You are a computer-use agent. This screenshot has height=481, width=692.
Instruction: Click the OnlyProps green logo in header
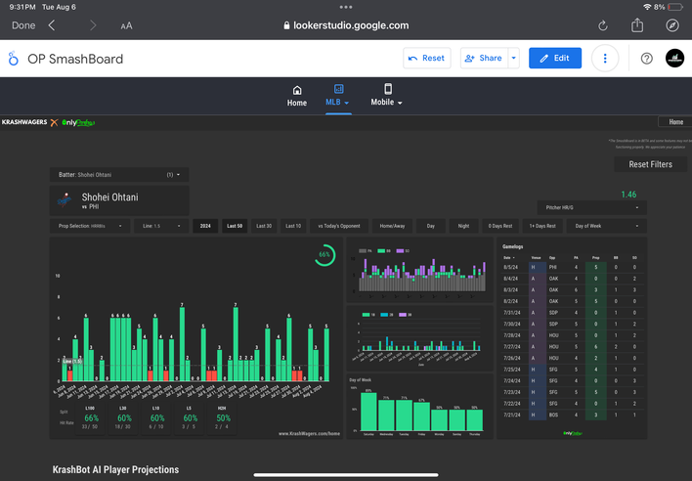[x=78, y=122]
